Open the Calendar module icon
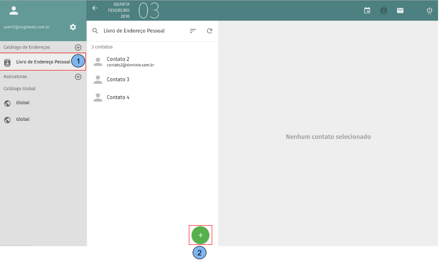 point(367,11)
